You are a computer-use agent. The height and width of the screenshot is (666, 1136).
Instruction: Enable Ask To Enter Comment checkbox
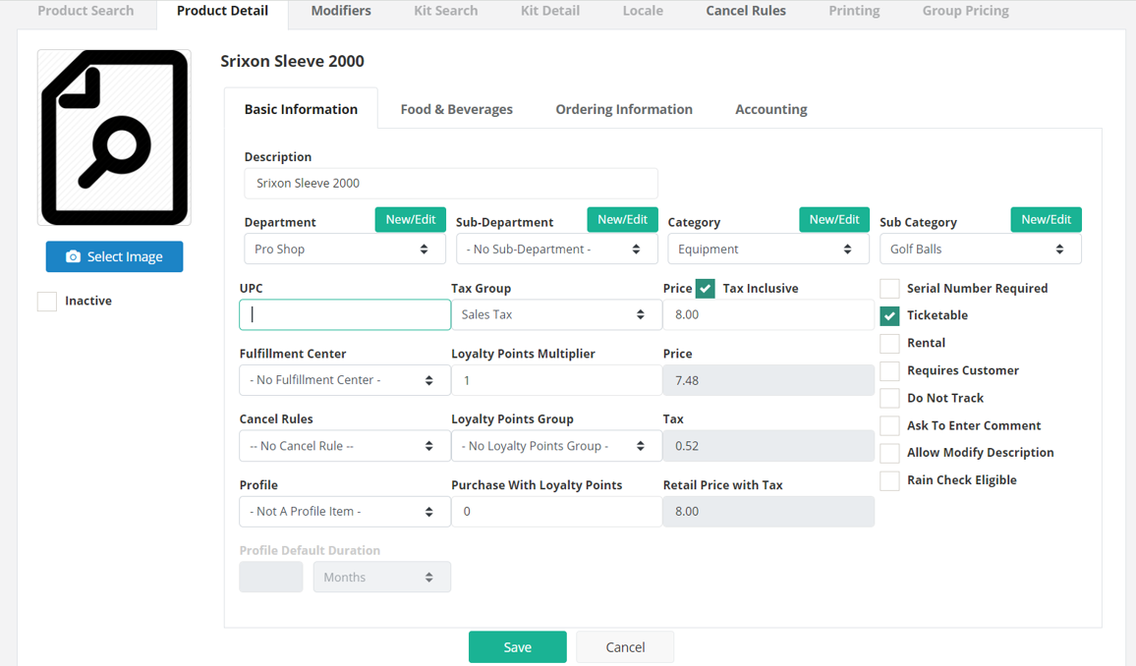click(x=889, y=425)
